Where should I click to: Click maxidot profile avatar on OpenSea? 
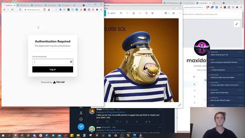[x=202, y=48]
